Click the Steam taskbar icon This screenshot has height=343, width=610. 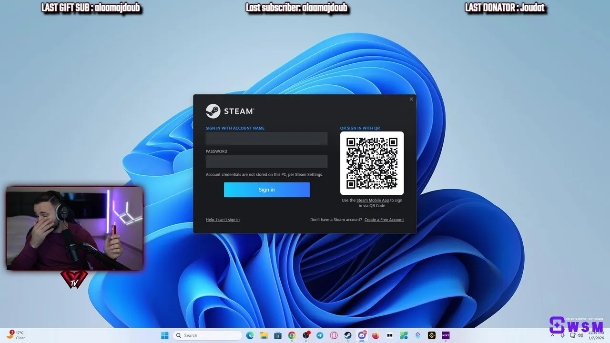(348, 335)
